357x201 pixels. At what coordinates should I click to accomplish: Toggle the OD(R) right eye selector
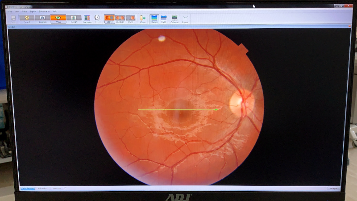pos(109,18)
